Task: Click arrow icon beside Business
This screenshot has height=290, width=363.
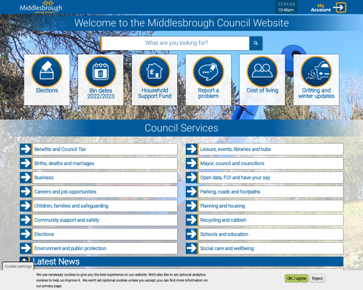Action: point(25,178)
